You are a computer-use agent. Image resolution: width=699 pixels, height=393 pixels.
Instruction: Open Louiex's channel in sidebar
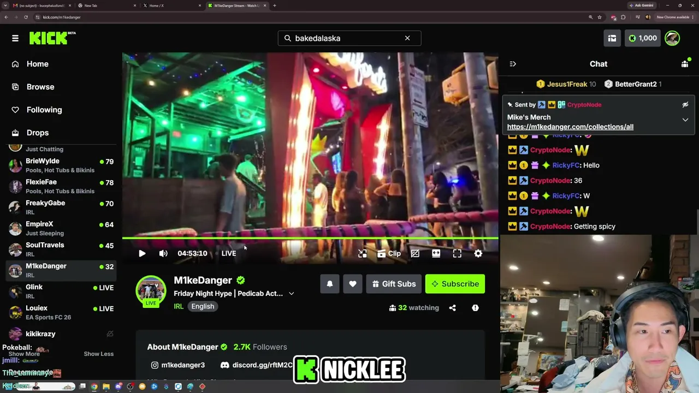pyautogui.click(x=61, y=312)
